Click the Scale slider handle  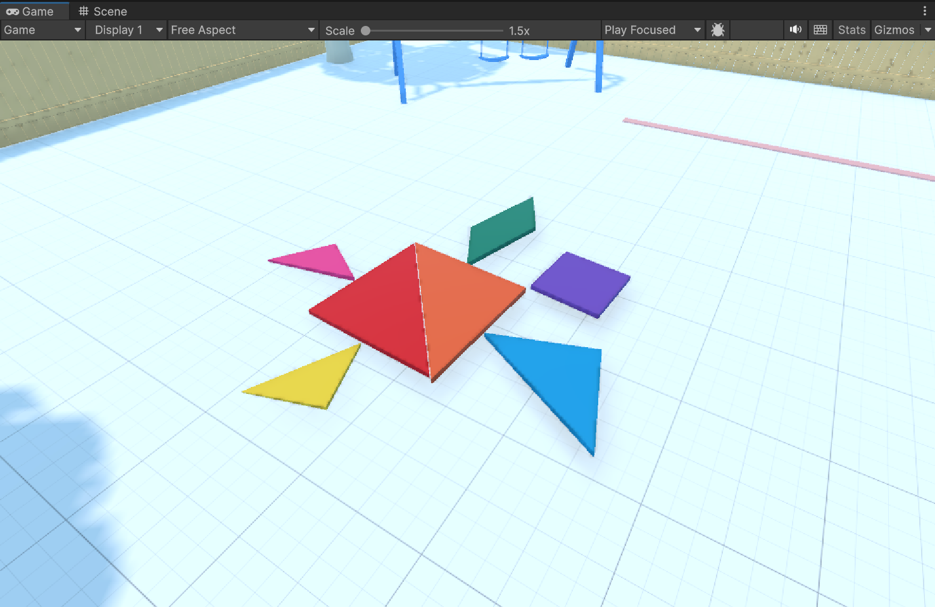pyautogui.click(x=365, y=30)
